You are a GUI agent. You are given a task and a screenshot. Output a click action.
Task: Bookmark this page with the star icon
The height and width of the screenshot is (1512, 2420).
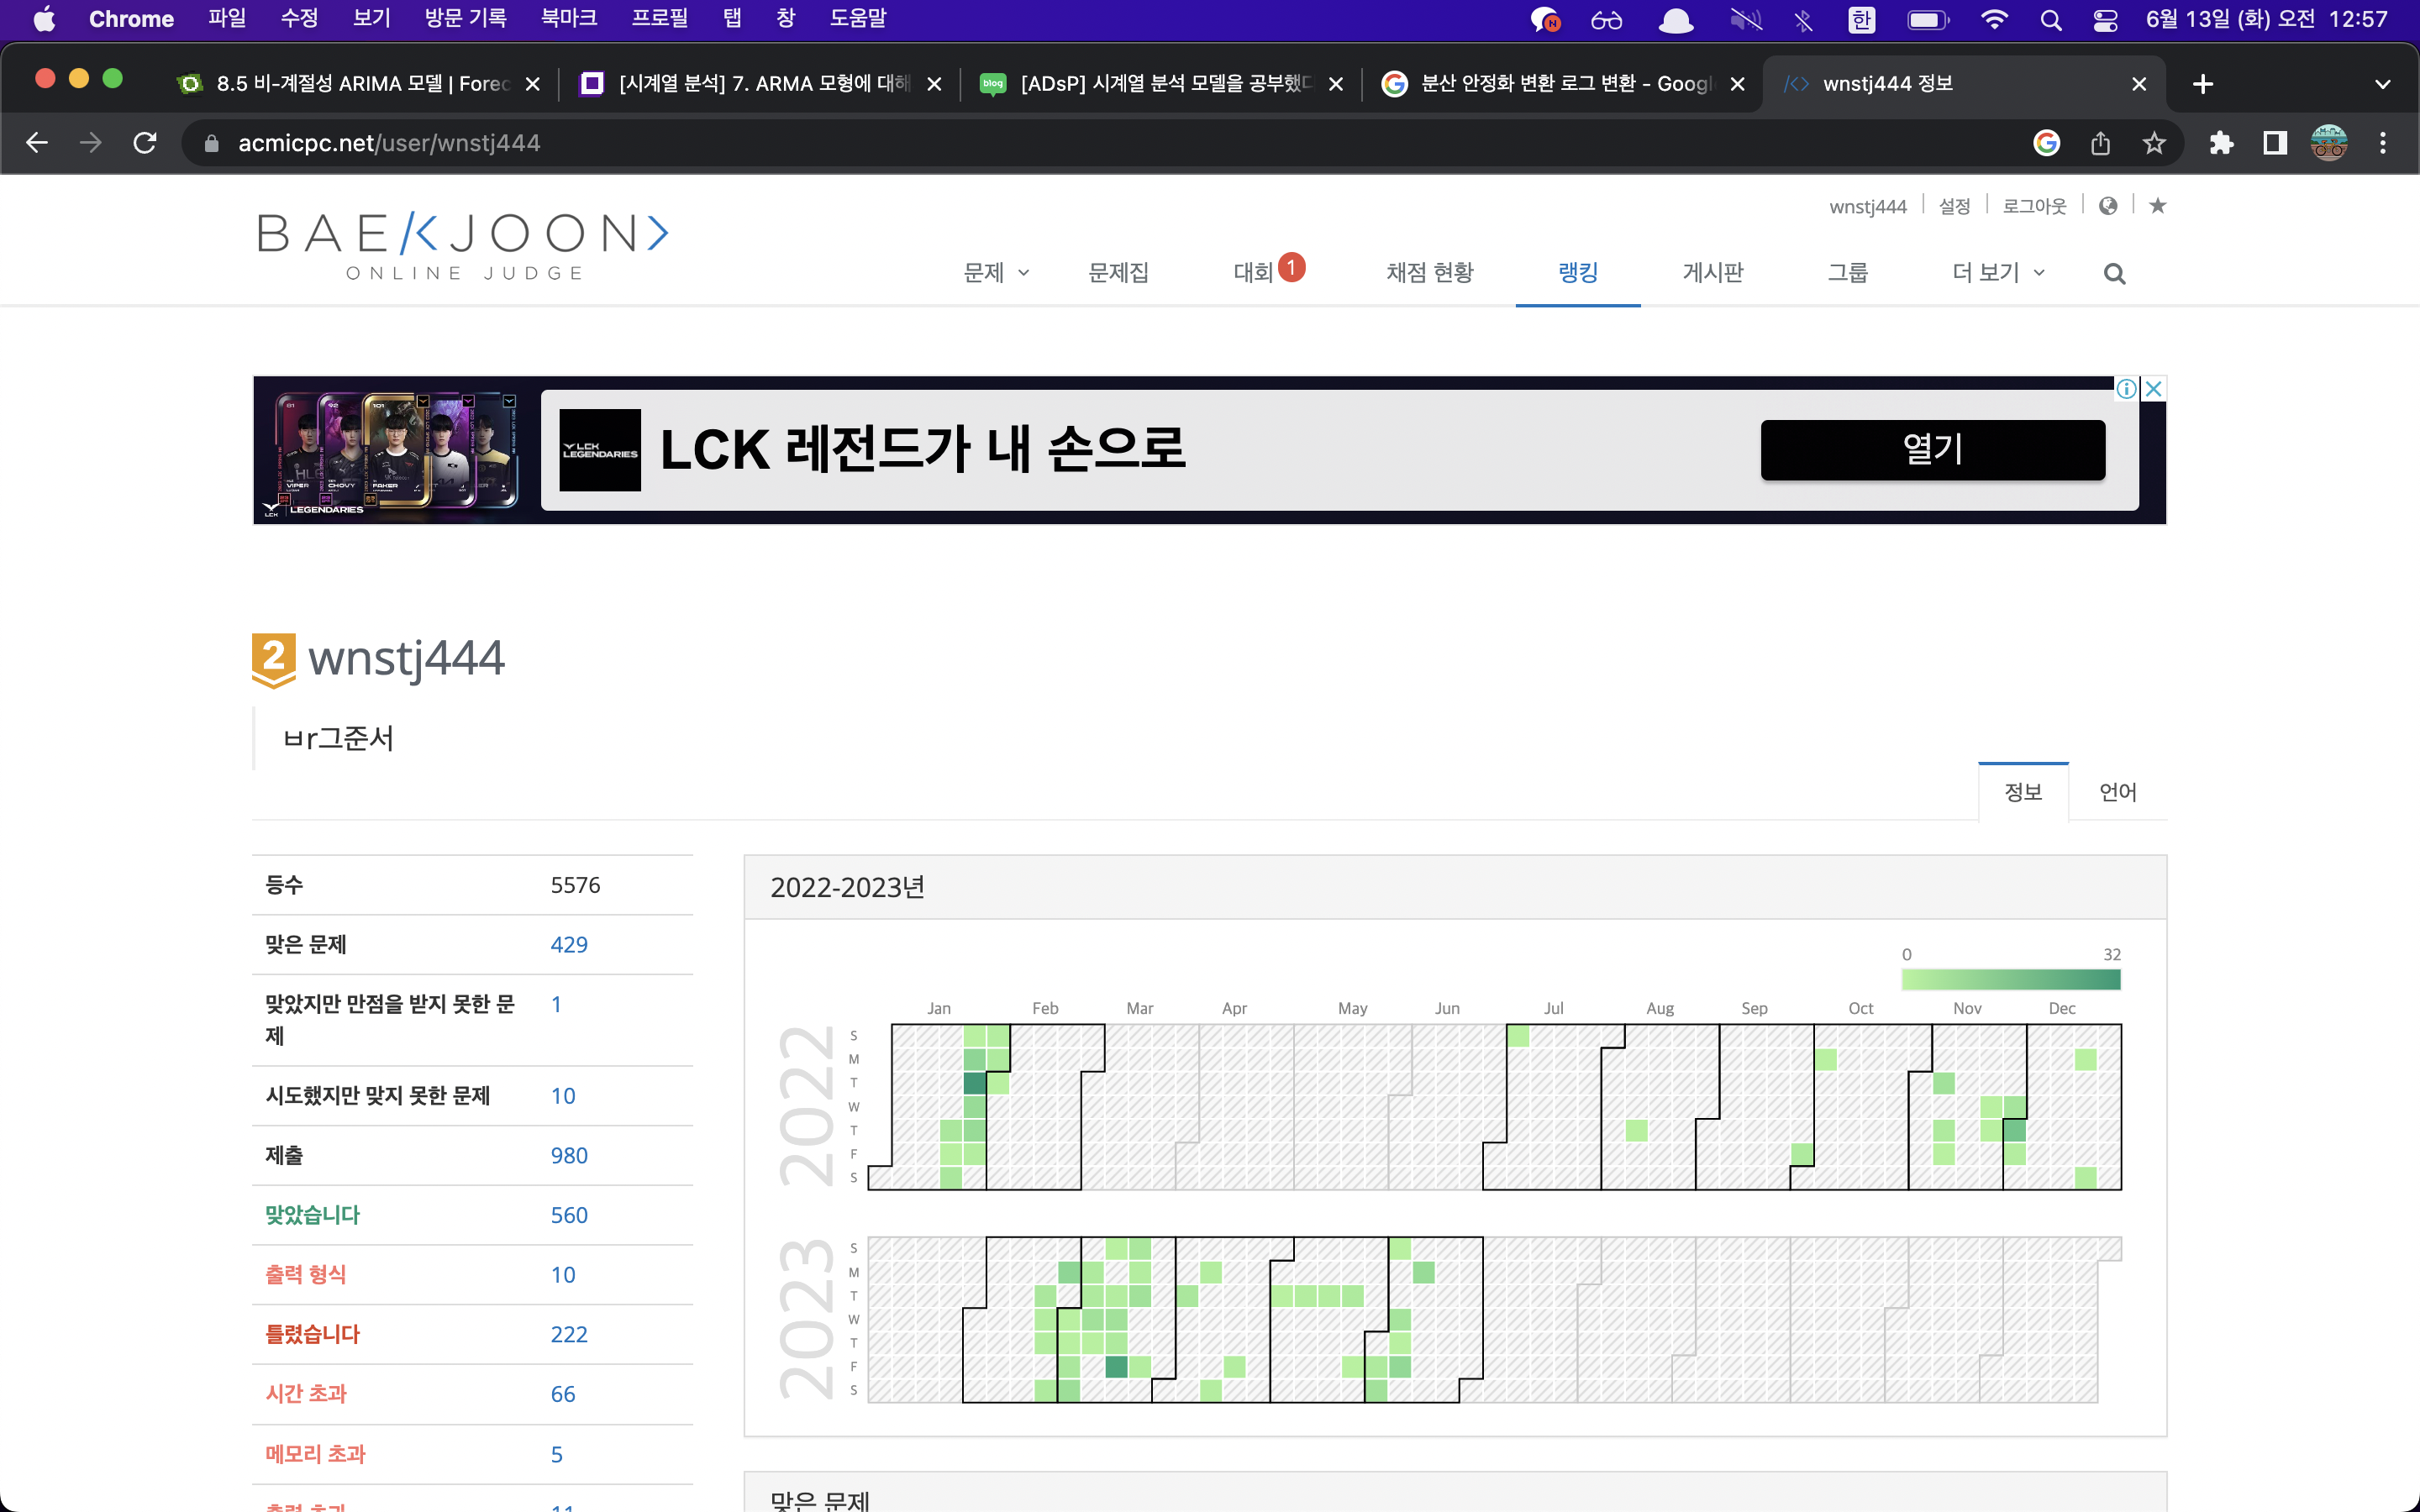point(2154,143)
